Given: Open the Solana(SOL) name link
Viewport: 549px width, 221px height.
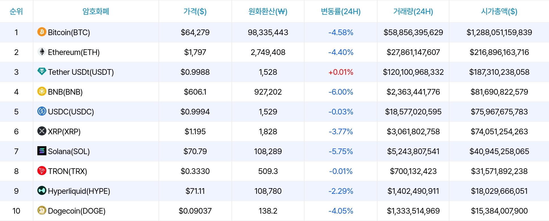Looking at the screenshot, I should click(69, 151).
